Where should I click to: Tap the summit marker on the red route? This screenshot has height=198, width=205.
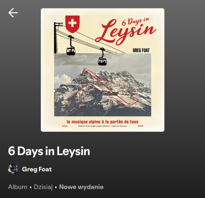point(85,70)
